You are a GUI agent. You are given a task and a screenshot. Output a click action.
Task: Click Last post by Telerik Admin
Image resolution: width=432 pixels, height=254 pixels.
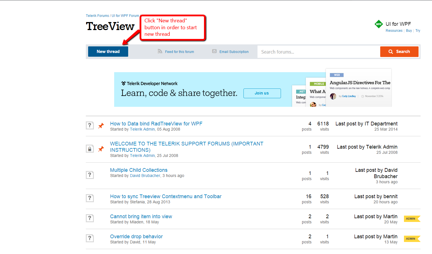point(367,147)
